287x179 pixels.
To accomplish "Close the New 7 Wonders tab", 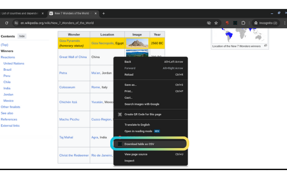I will [x=96, y=13].
